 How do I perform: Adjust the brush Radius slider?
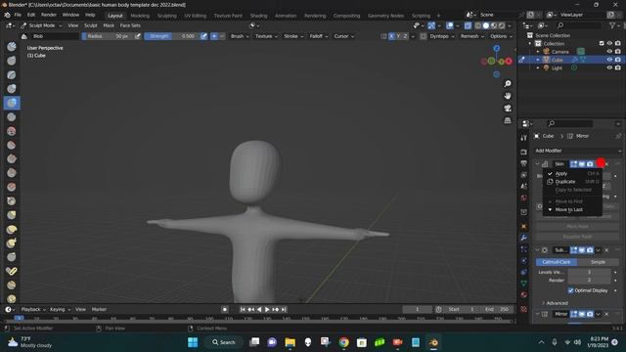pos(108,36)
